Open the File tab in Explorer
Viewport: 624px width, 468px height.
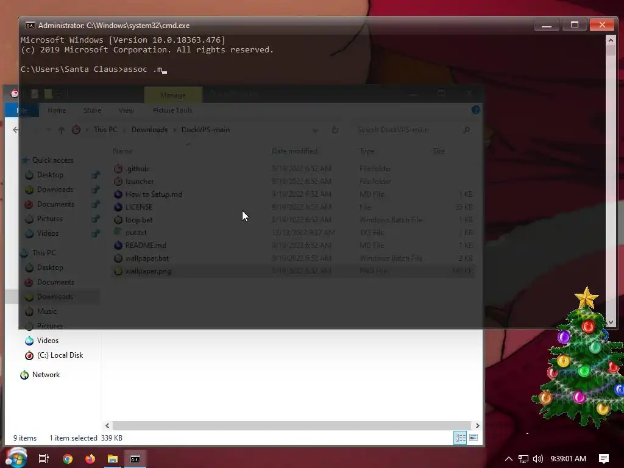point(22,110)
